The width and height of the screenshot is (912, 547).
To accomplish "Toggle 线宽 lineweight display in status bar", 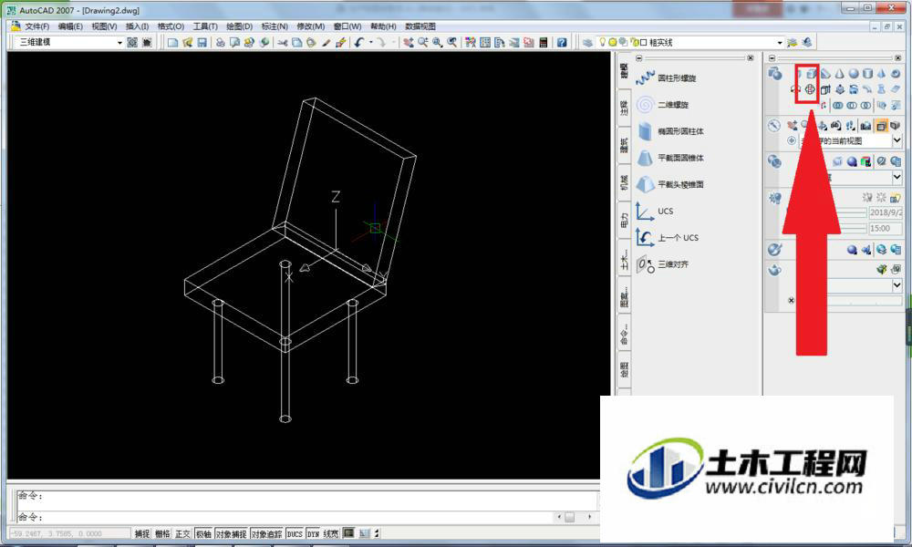I will tap(331, 533).
